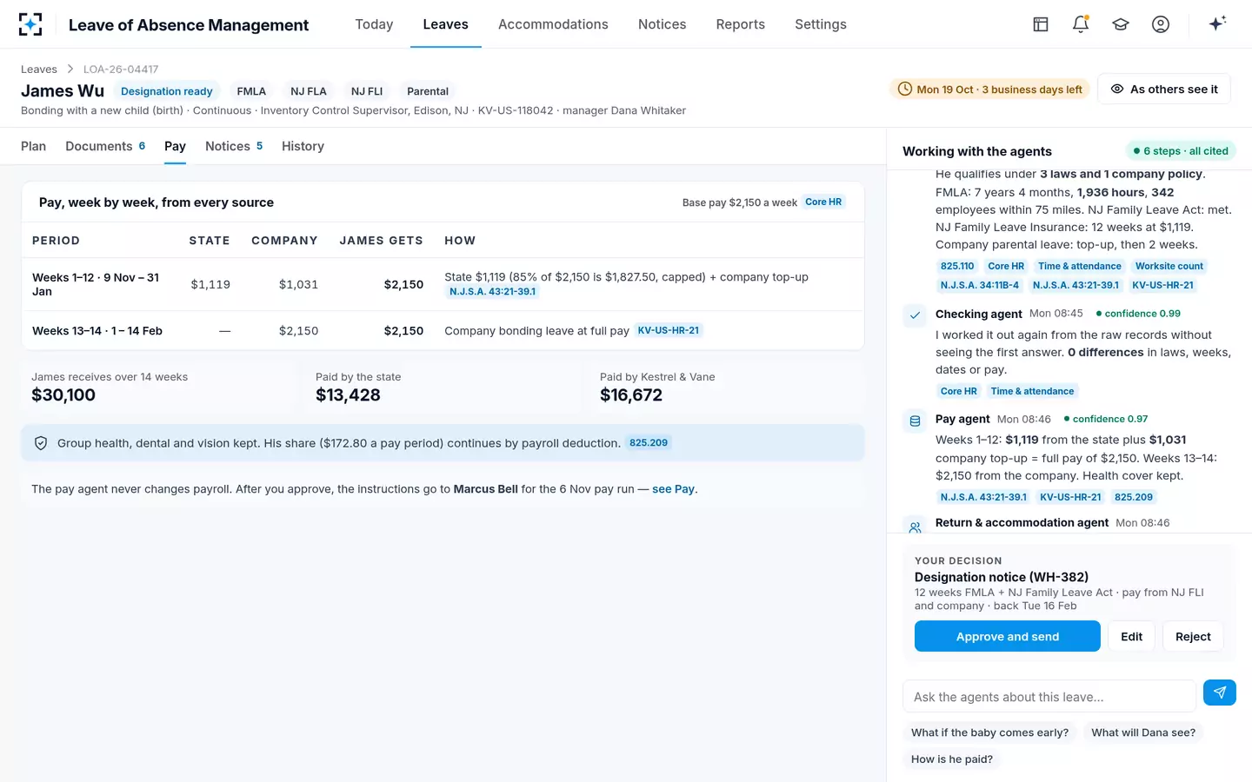
Task: Send the question with the paper-plane button
Action: tap(1220, 693)
